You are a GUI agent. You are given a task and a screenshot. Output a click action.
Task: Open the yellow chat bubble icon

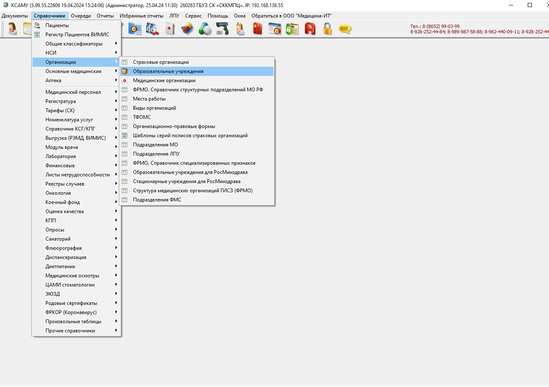(x=345, y=29)
